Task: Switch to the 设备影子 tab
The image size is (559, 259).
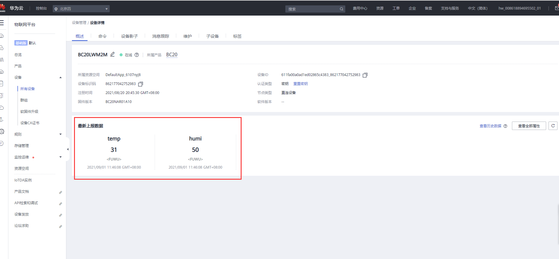Action: tap(129, 36)
